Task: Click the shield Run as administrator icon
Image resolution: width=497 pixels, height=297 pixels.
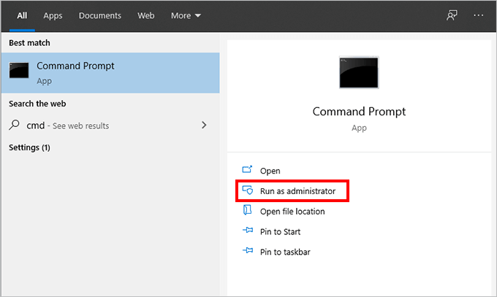Action: pos(248,190)
